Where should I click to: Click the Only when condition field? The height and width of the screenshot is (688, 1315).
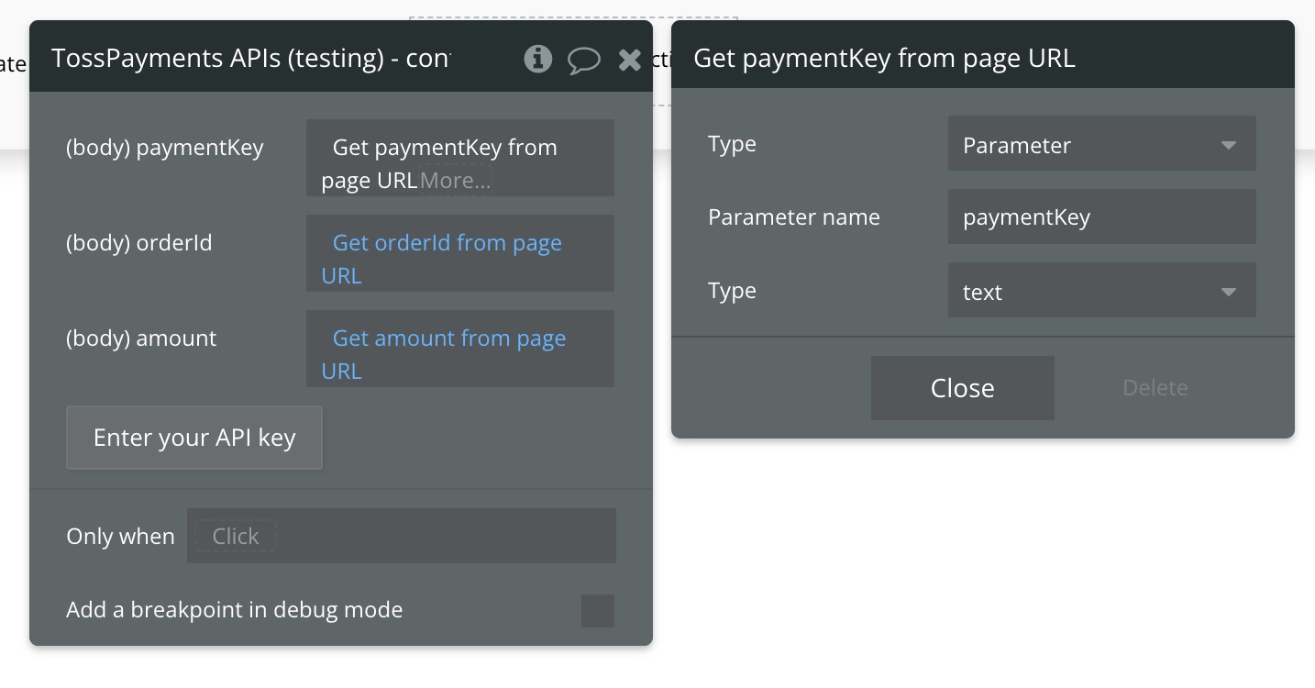coord(440,536)
